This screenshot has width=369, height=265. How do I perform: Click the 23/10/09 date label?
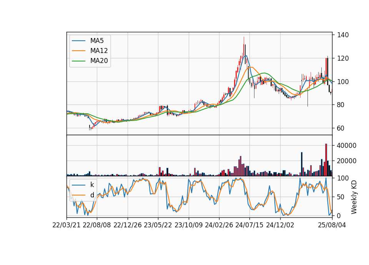tap(188, 225)
